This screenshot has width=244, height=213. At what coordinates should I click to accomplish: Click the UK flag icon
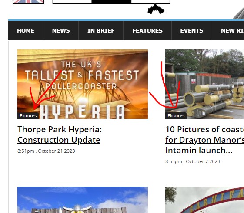click(x=28, y=2)
